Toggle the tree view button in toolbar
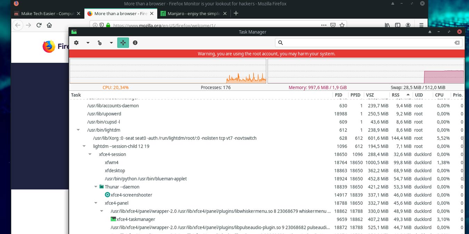 (x=123, y=42)
